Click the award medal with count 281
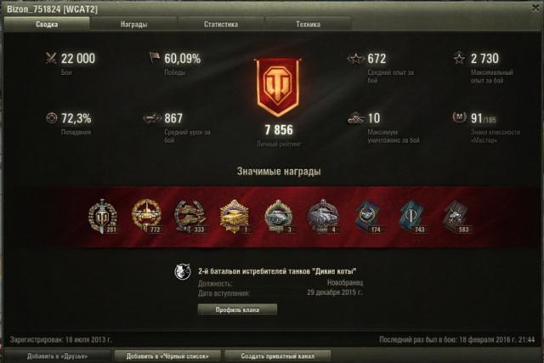The image size is (544, 363). click(x=102, y=216)
